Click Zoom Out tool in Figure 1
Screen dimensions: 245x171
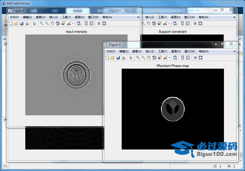coord(47,24)
